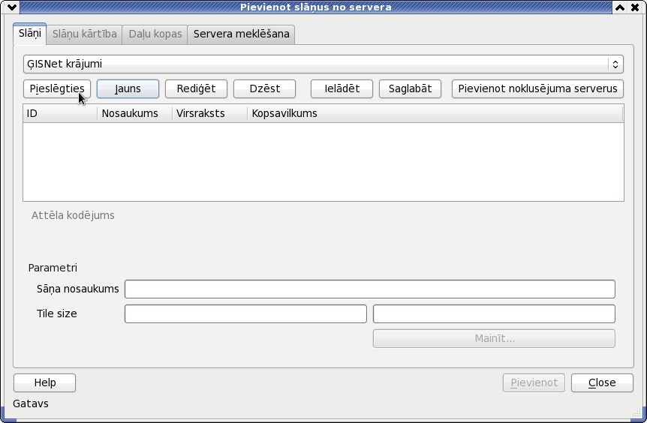647x423 pixels.
Task: Click the Parametri group label
Action: 53,268
